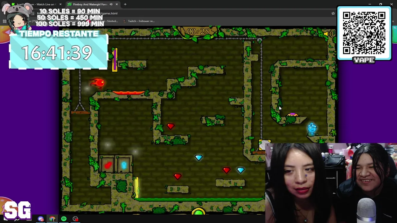
Task: Click the hanging chain swing platform
Action: click(x=80, y=112)
